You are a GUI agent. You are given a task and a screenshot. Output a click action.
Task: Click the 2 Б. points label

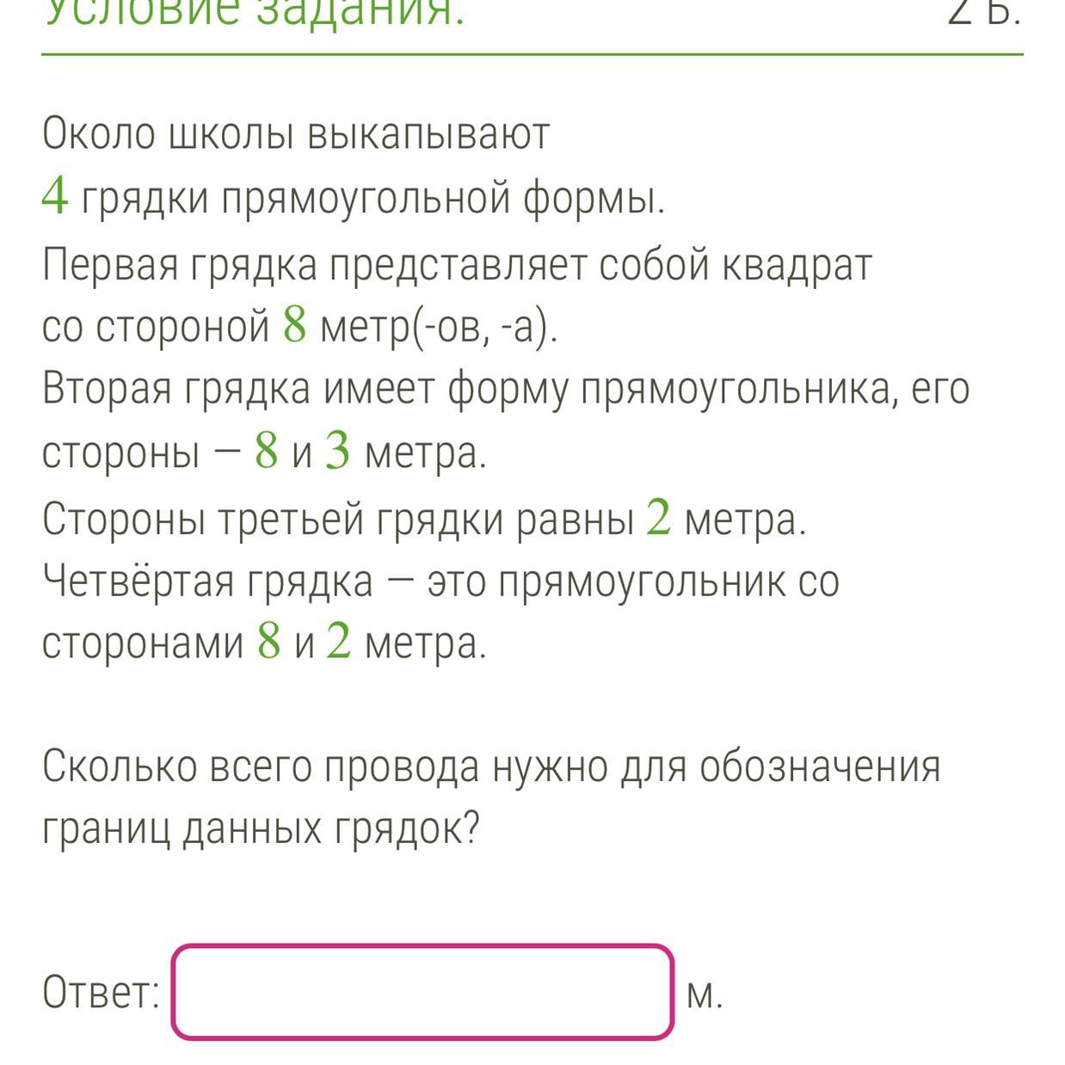pyautogui.click(x=985, y=12)
